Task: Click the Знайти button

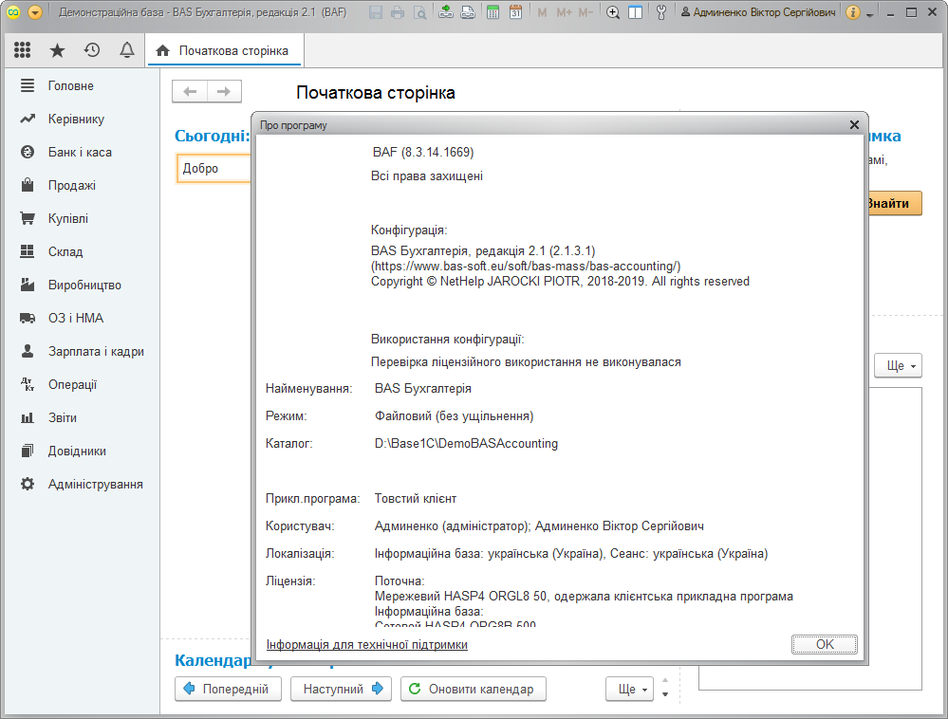Action: coord(895,204)
